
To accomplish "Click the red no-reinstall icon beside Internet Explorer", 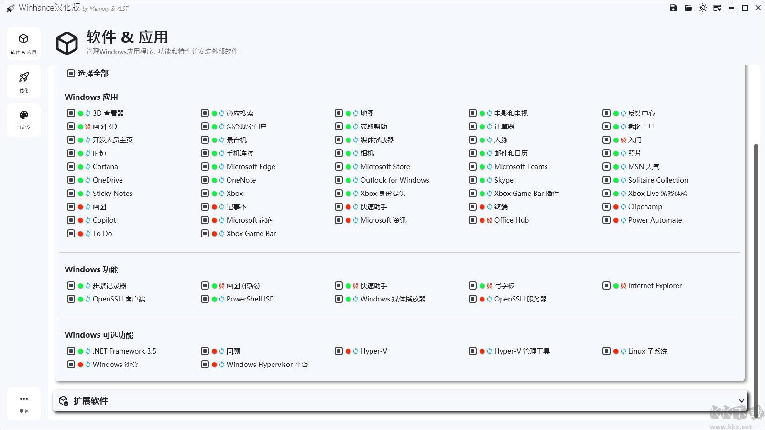I will coord(623,286).
